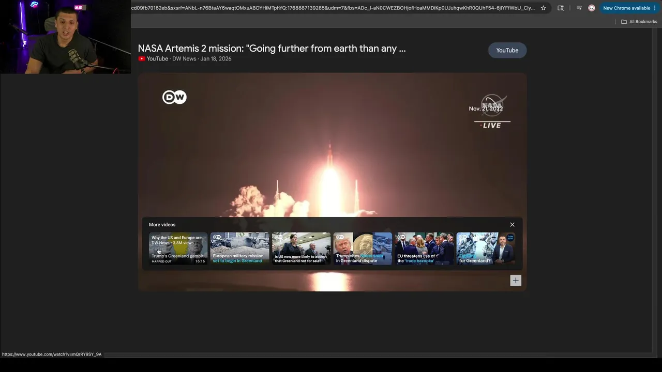This screenshot has width=662, height=372.
Task: Open the All Bookmarks folder
Action: pyautogui.click(x=639, y=22)
